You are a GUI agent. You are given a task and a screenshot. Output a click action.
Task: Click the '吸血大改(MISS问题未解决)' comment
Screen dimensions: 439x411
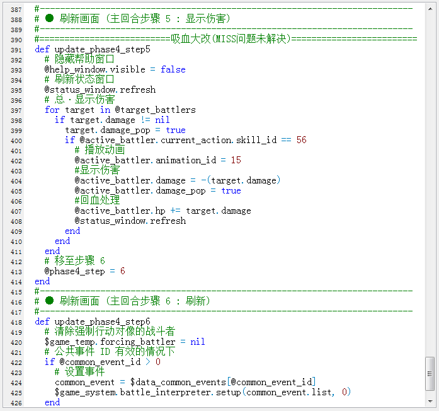231,38
